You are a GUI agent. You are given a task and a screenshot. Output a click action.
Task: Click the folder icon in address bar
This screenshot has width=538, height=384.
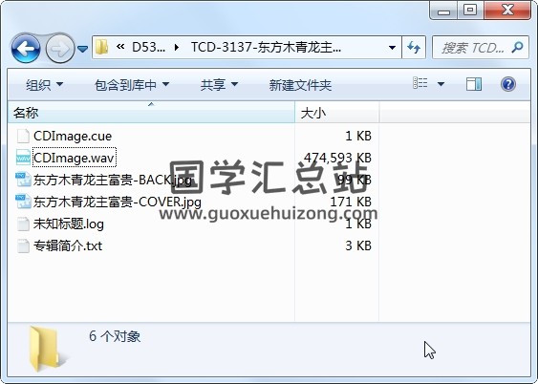point(102,47)
